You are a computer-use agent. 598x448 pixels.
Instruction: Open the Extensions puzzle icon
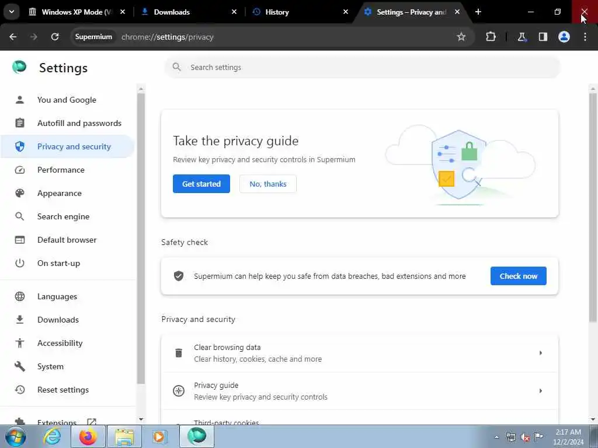[x=491, y=37]
